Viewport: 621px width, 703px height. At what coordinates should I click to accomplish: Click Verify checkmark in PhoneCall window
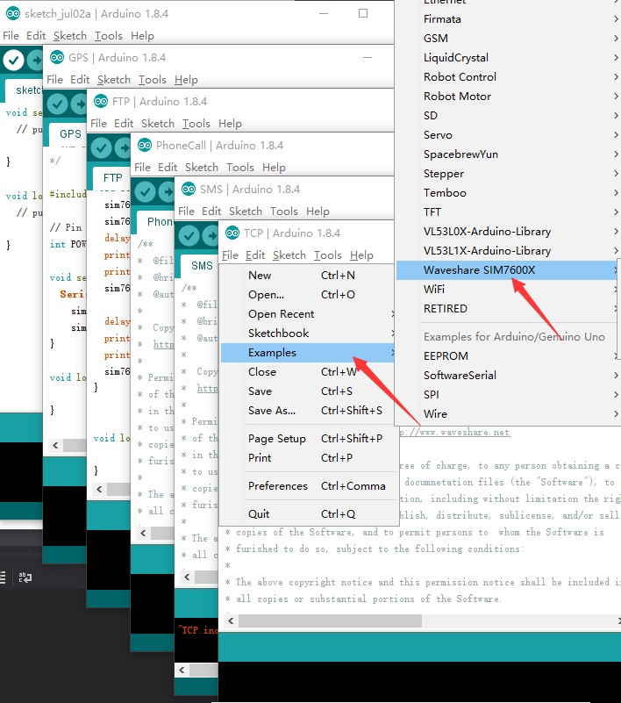click(146, 192)
